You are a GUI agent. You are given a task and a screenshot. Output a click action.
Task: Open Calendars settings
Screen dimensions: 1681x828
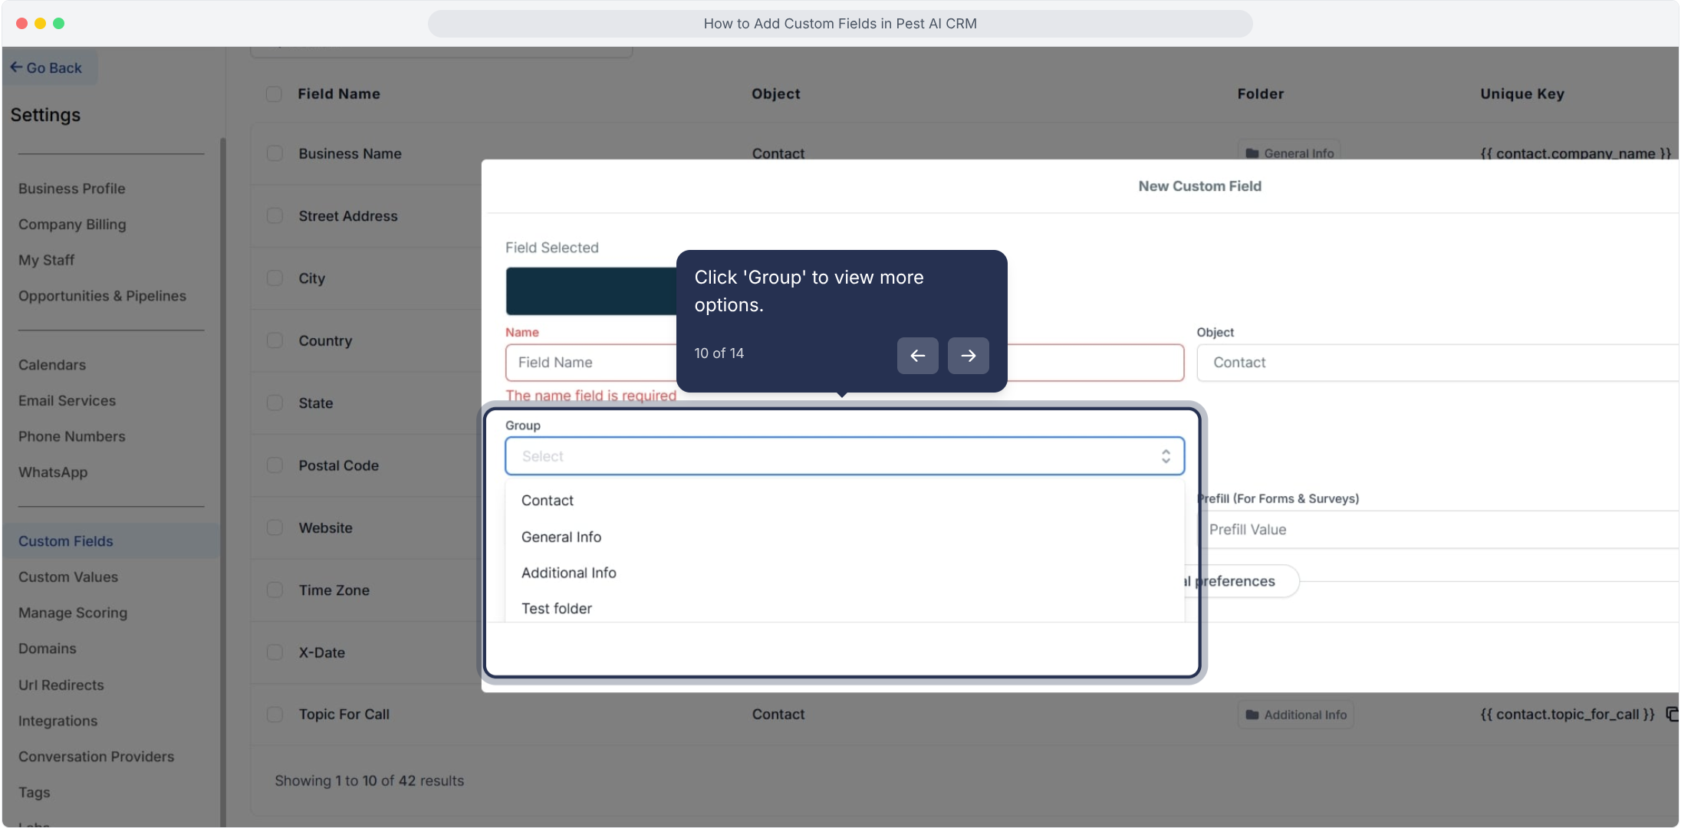click(x=52, y=365)
